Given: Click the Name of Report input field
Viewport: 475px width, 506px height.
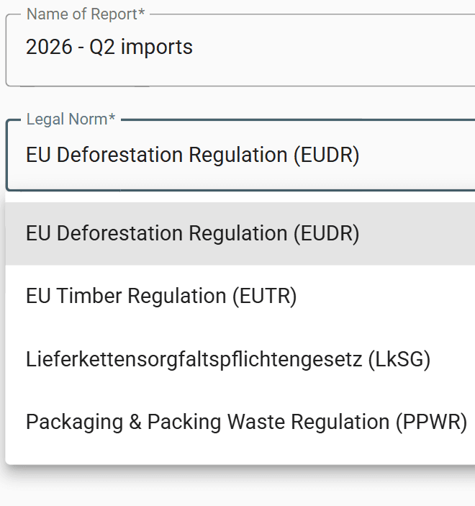Looking at the screenshot, I should (x=237, y=49).
